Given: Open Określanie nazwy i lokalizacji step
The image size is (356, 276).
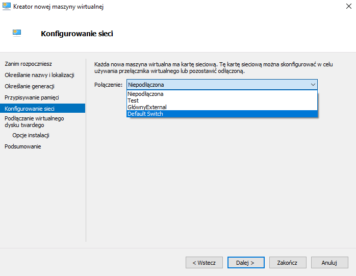Looking at the screenshot, I should (x=39, y=75).
